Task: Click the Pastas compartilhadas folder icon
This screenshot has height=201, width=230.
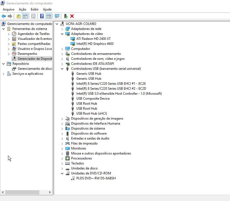Action: 14,44
